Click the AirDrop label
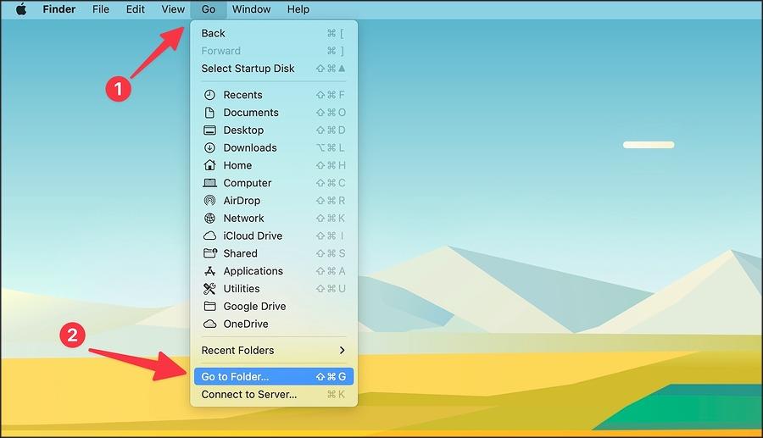The width and height of the screenshot is (763, 438). click(242, 200)
